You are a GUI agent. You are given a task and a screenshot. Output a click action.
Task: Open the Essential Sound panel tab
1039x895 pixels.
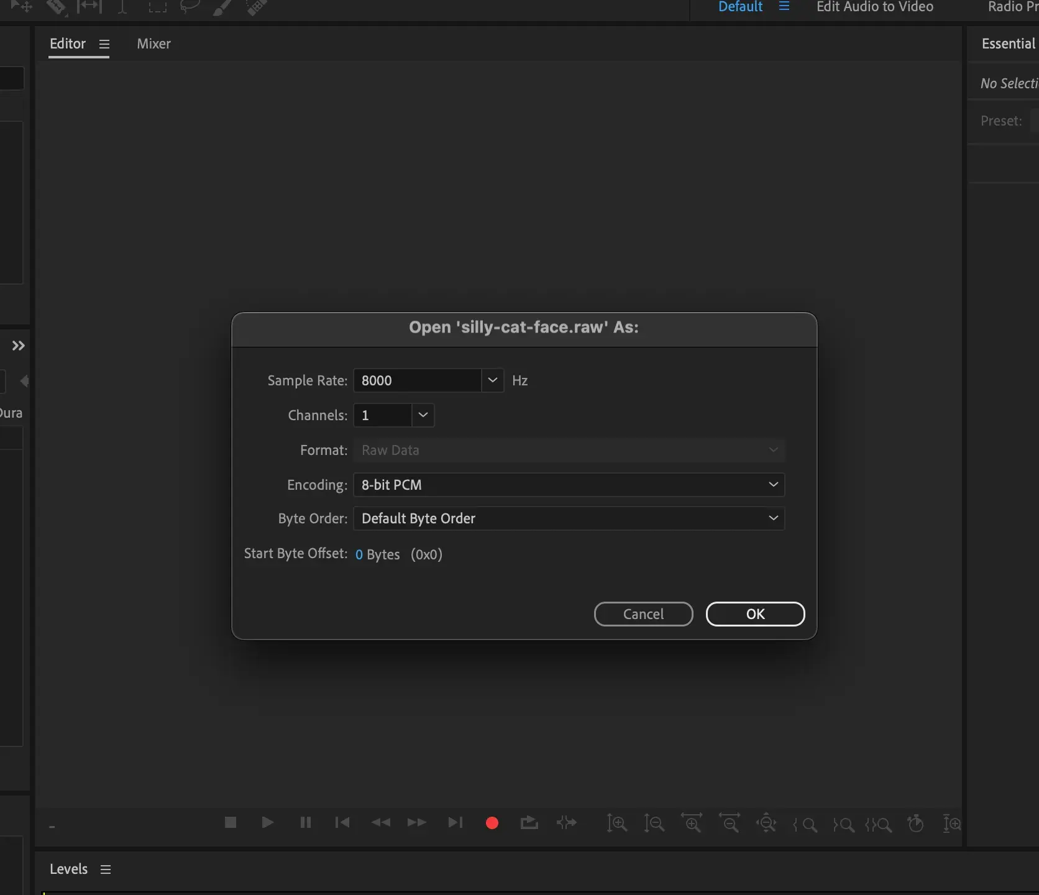(x=1009, y=44)
